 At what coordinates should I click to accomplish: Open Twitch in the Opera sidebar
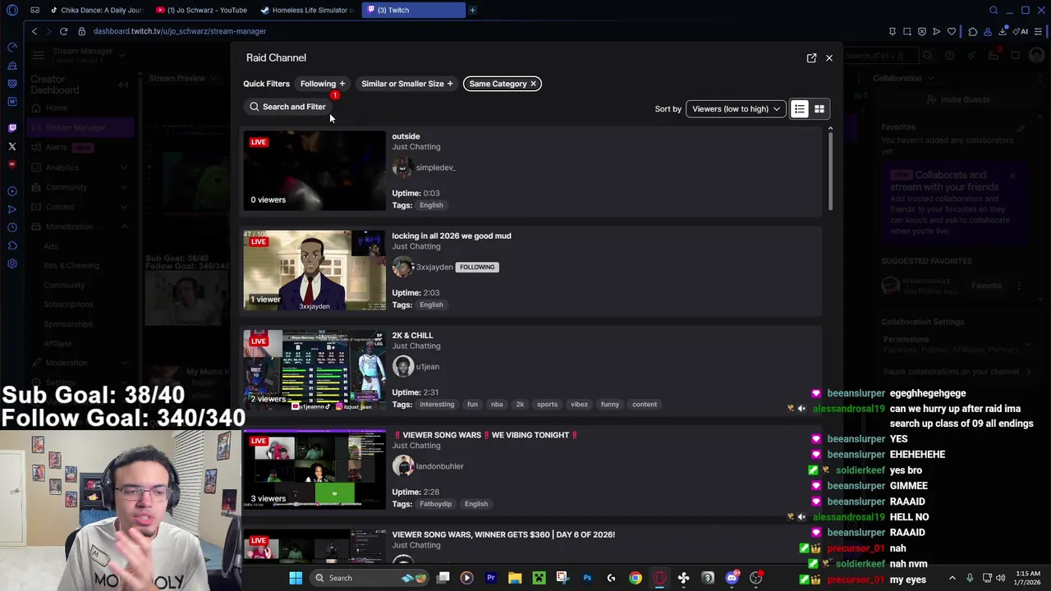11,128
